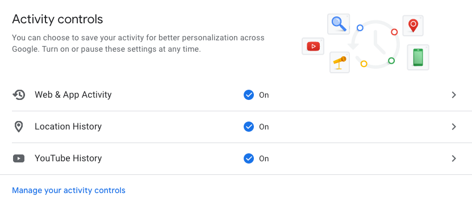Select the YouTube History row label
This screenshot has height=205, width=472.
point(68,158)
